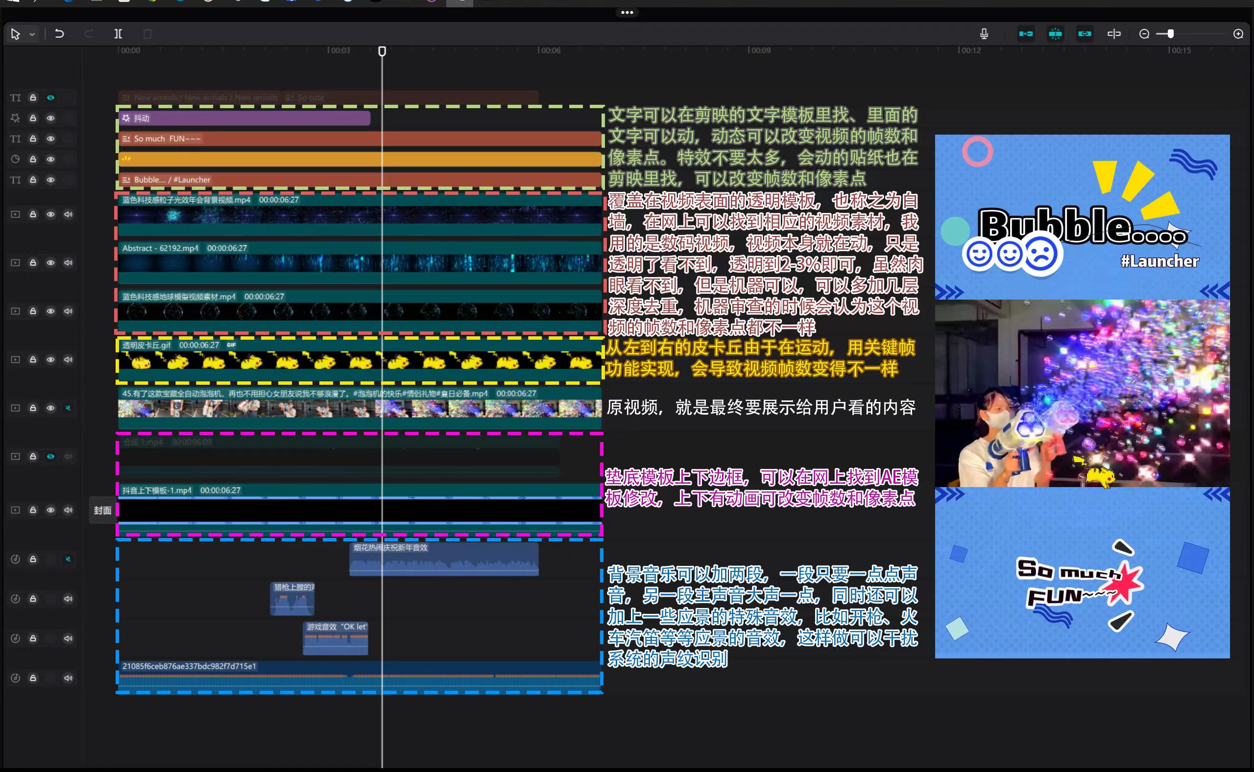Image resolution: width=1254 pixels, height=772 pixels.
Task: Select the orange sticker clip
Action: 360,159
